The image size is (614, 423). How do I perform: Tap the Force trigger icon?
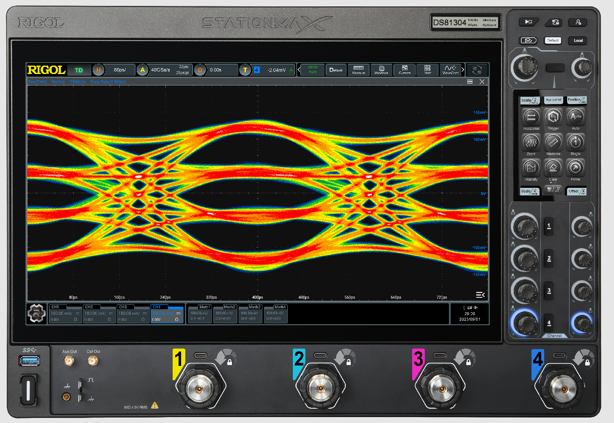pyautogui.click(x=575, y=168)
